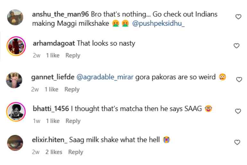The width and height of the screenshot is (247, 165).
Task: View bhatti_1456's story ring avatar
Action: 16,111
